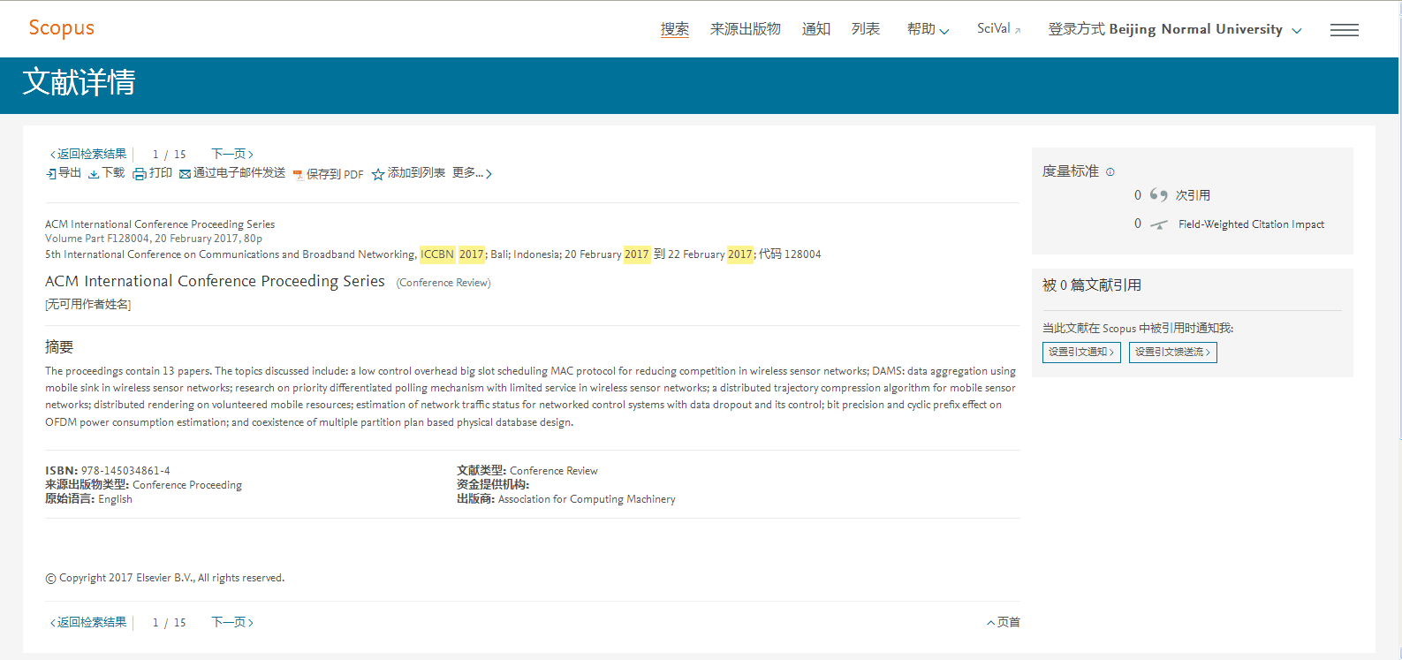This screenshot has height=660, width=1402.
Task: Expand the 帮助 help dropdown
Action: point(928,29)
